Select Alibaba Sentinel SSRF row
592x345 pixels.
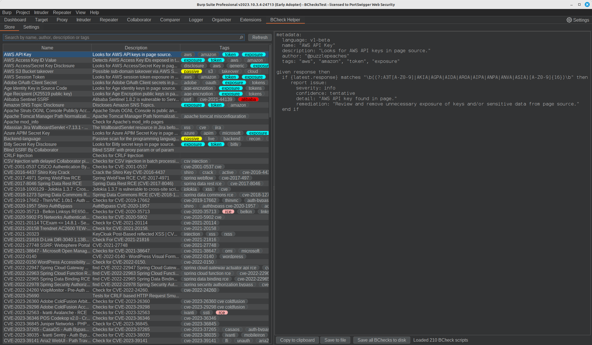[x=136, y=99]
